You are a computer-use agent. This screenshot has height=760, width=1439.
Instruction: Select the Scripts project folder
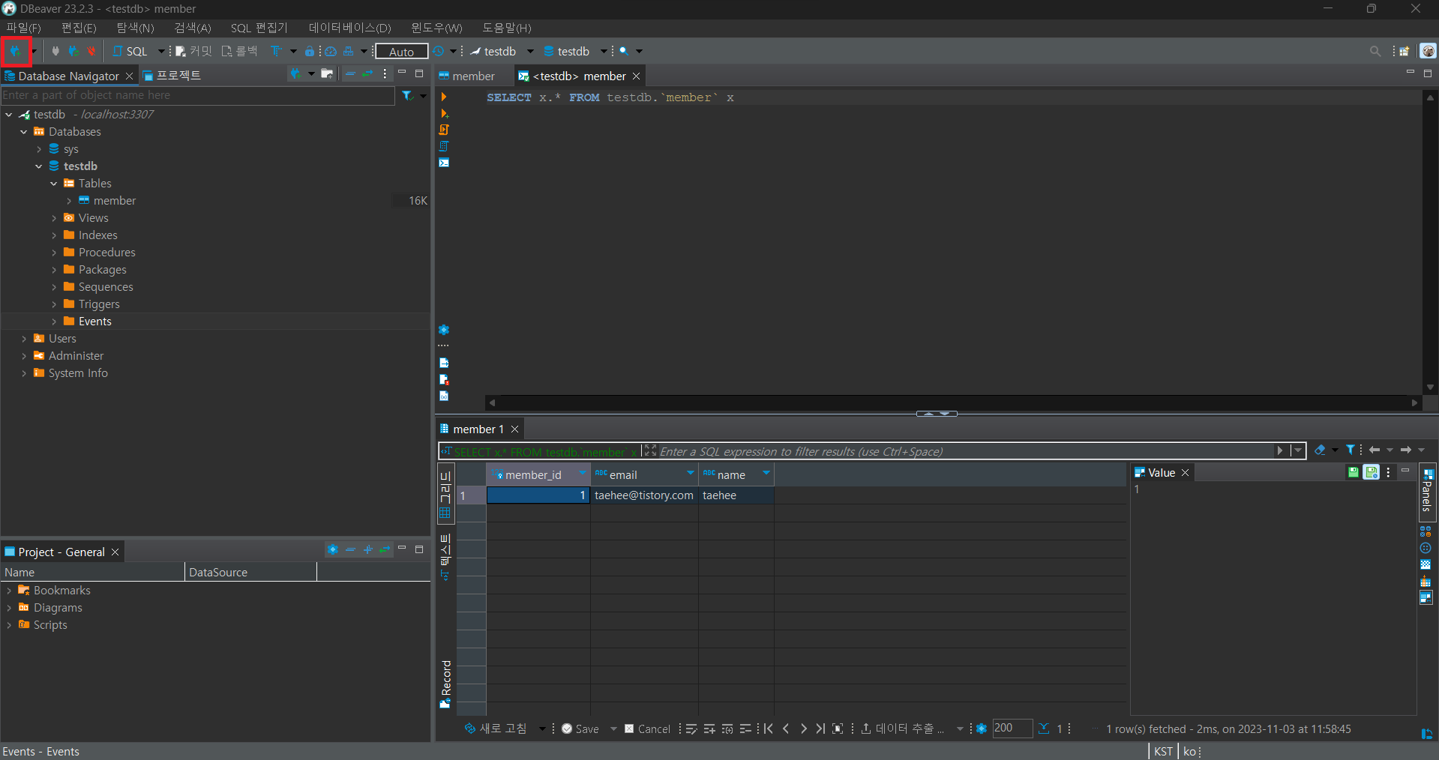(43, 625)
